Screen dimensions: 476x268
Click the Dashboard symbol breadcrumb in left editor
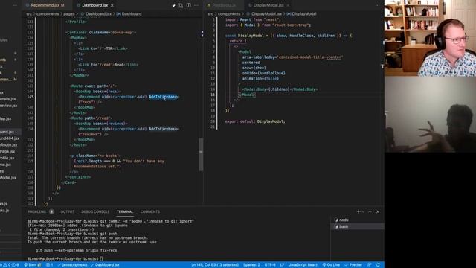click(x=129, y=14)
